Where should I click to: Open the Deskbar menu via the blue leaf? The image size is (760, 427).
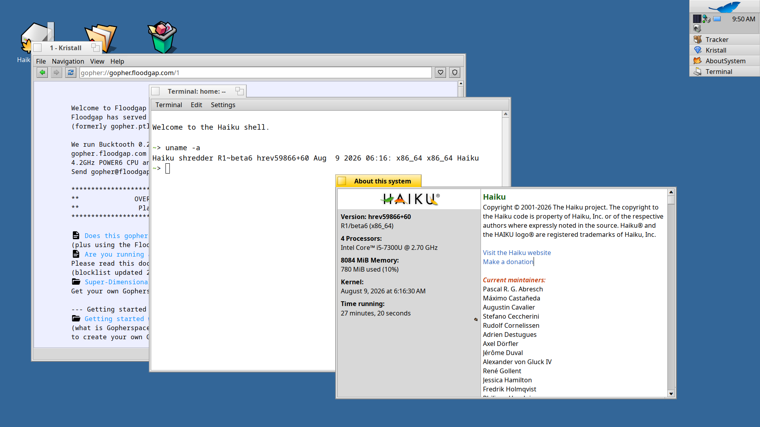pos(724,7)
